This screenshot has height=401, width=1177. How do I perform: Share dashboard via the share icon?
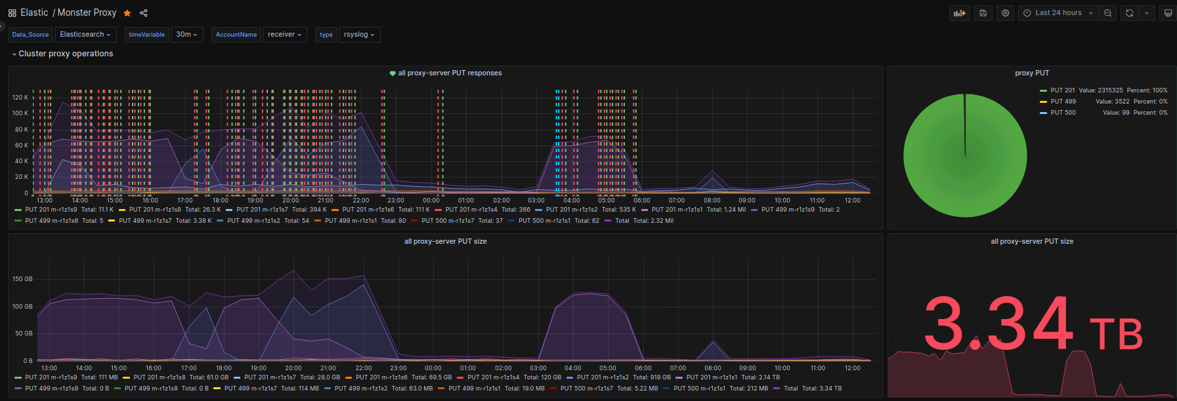[x=144, y=13]
